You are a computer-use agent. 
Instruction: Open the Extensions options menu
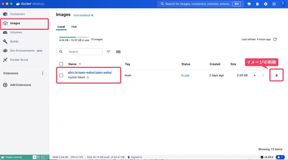click(43, 73)
